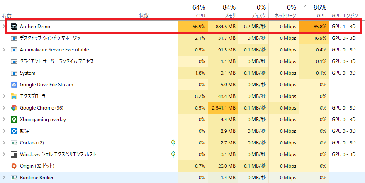This screenshot has width=365, height=183.
Task: Select the デスクトップ ウィンドウ マネージャー row name
Action: (51, 38)
